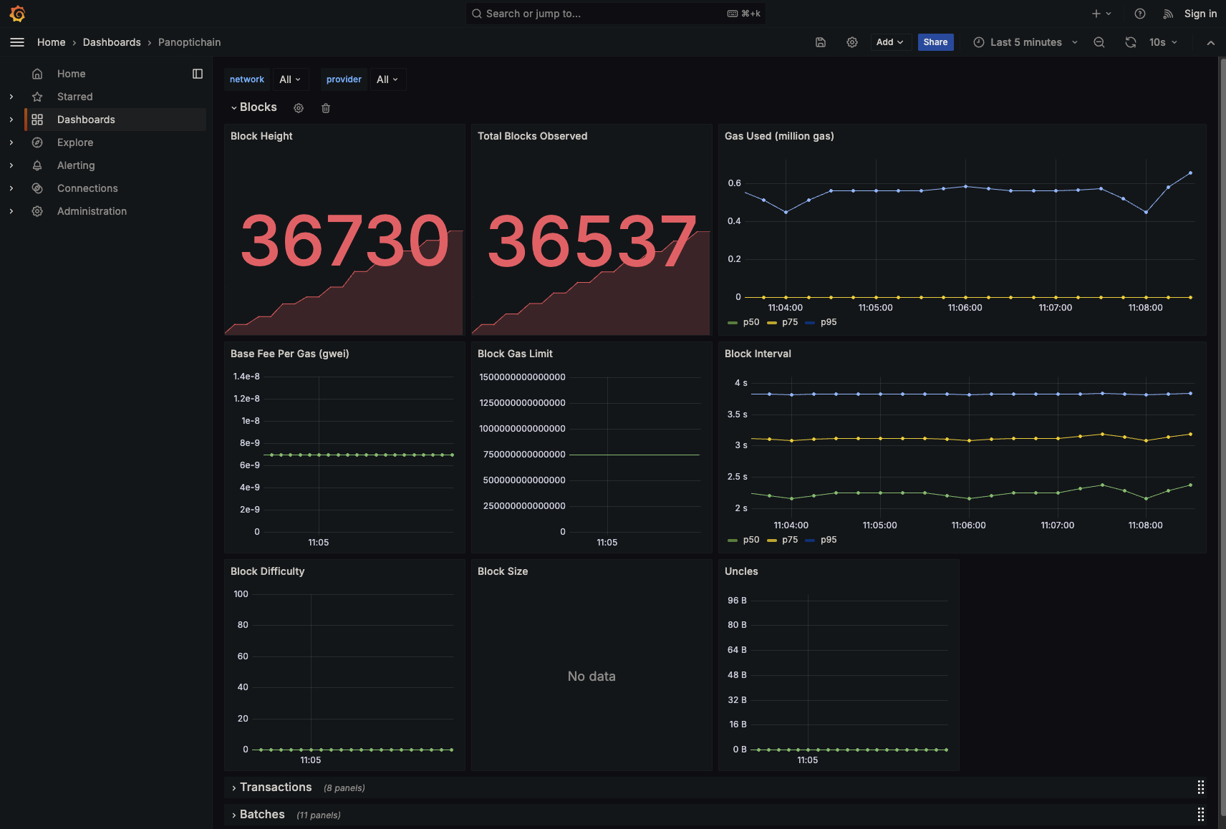
Task: Click the Blocks row delete trash icon
Action: click(x=326, y=108)
